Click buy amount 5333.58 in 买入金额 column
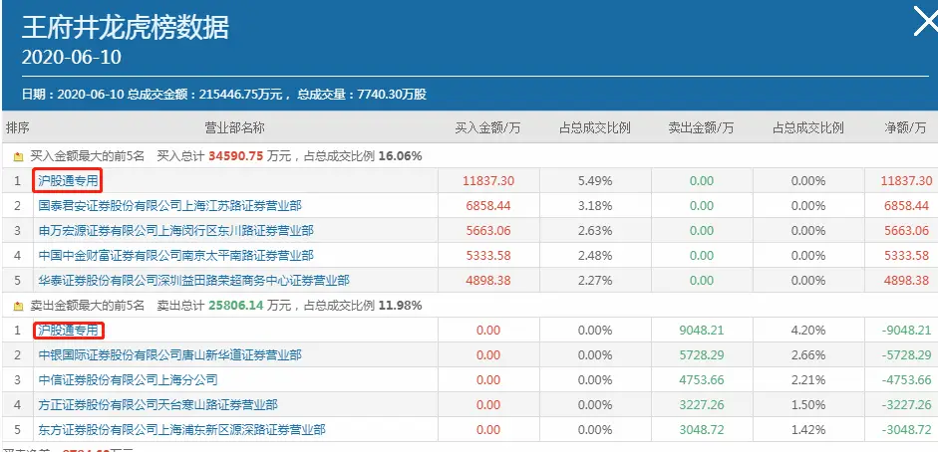 pyautogui.click(x=488, y=256)
